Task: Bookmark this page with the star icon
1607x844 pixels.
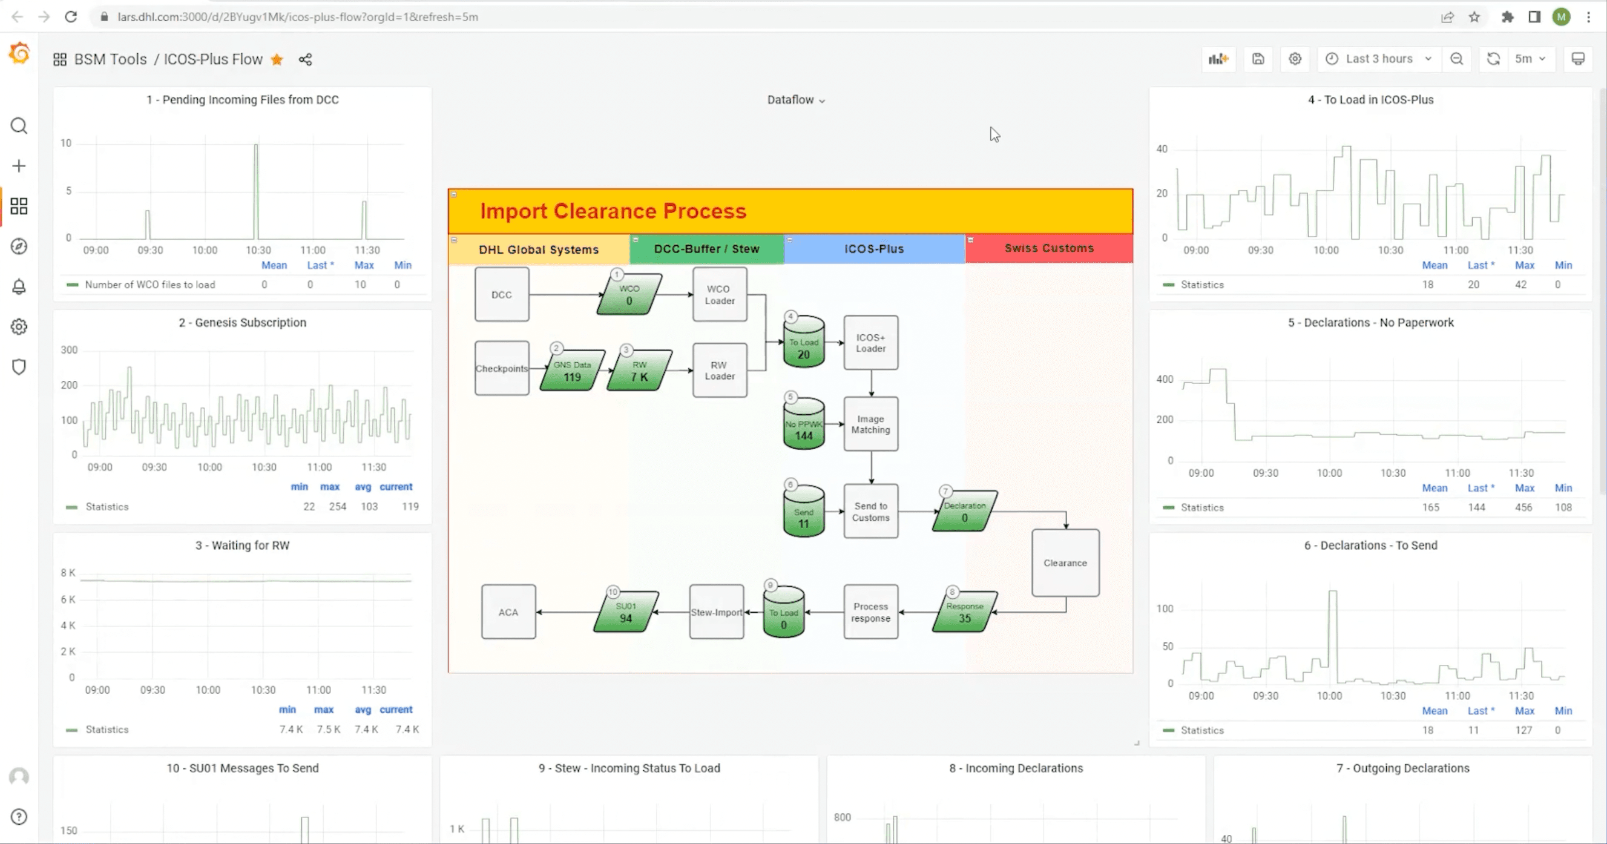Action: 1474,17
